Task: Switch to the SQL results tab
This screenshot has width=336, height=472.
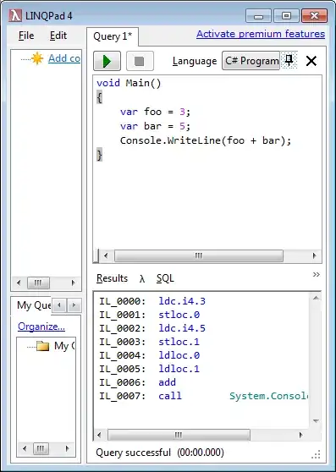Action: click(x=165, y=278)
